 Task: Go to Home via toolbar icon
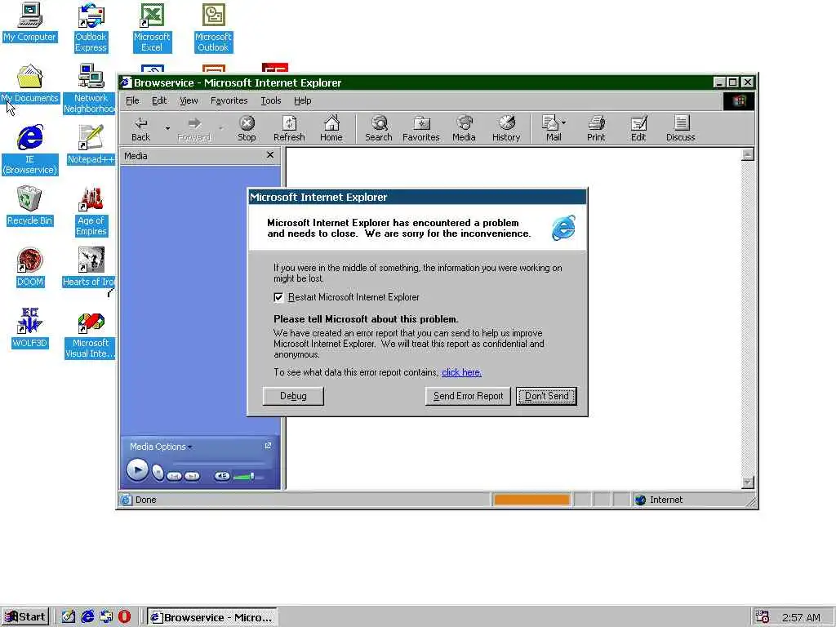pyautogui.click(x=331, y=128)
